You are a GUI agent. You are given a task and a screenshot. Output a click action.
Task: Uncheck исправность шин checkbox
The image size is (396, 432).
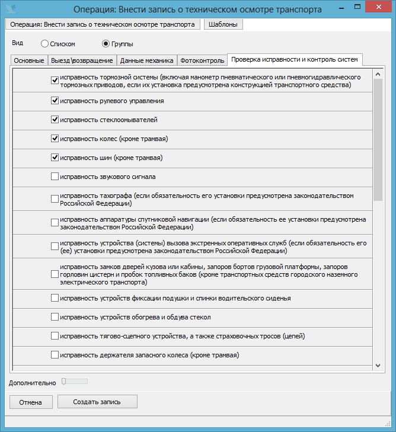pyautogui.click(x=55, y=158)
